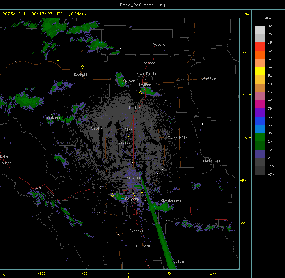Click the Airdrie label
Viewport: 285px width, 278px height.
point(134,177)
